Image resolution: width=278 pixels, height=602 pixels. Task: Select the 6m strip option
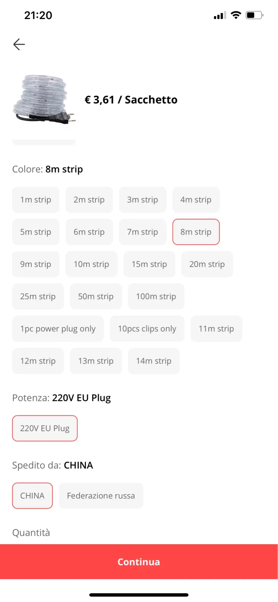89,232
